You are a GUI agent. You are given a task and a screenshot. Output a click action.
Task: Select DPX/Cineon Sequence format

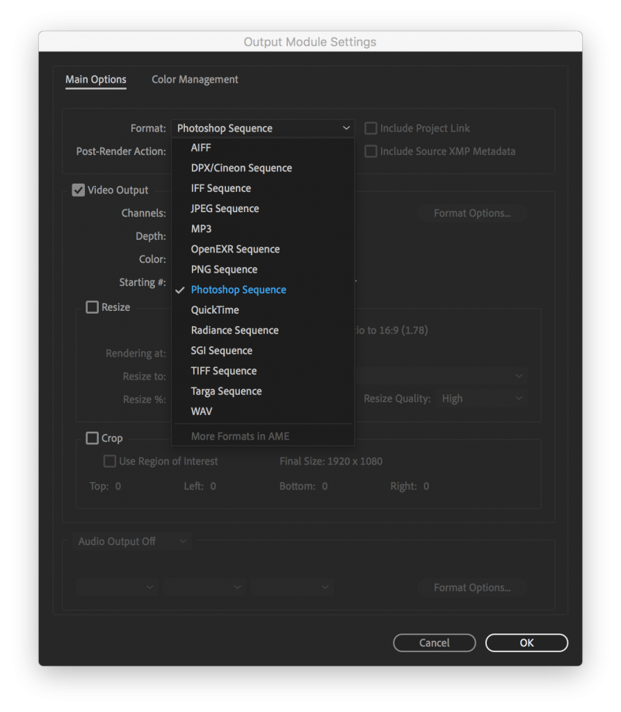(263, 168)
